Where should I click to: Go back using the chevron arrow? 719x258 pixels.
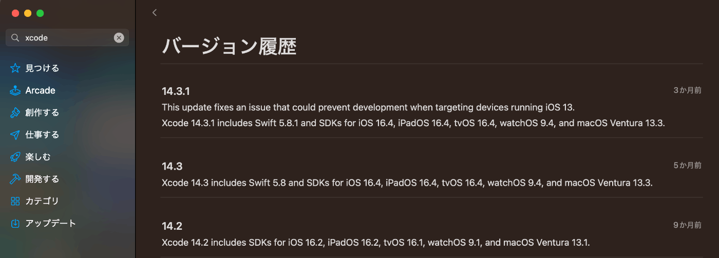tap(154, 12)
